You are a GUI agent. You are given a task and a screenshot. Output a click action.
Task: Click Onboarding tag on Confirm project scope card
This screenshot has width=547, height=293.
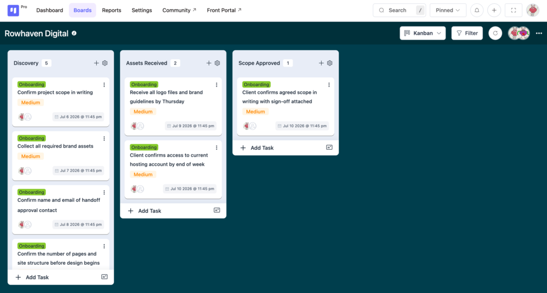pos(32,85)
